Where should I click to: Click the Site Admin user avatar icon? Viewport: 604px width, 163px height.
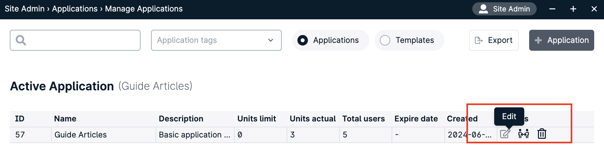(x=483, y=9)
